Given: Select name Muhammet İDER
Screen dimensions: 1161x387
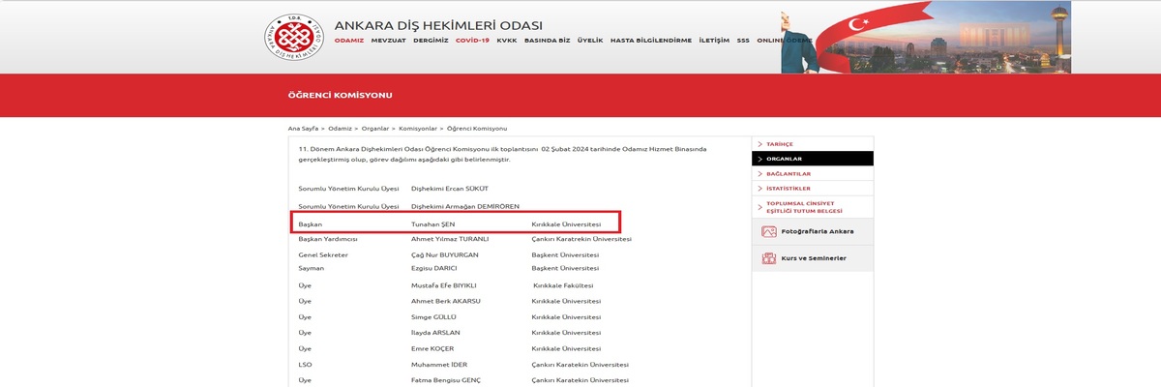Looking at the screenshot, I should click(439, 366).
